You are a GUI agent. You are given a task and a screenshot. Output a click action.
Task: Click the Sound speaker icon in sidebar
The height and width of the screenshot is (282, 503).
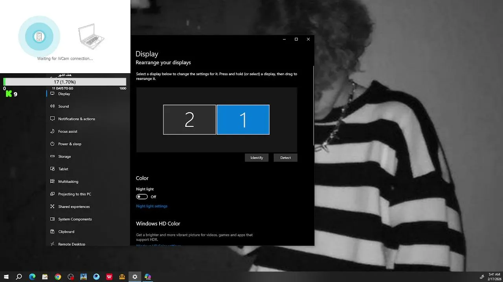52,106
